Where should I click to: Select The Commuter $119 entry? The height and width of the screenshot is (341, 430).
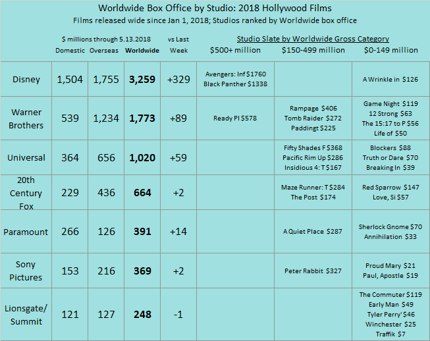click(390, 295)
